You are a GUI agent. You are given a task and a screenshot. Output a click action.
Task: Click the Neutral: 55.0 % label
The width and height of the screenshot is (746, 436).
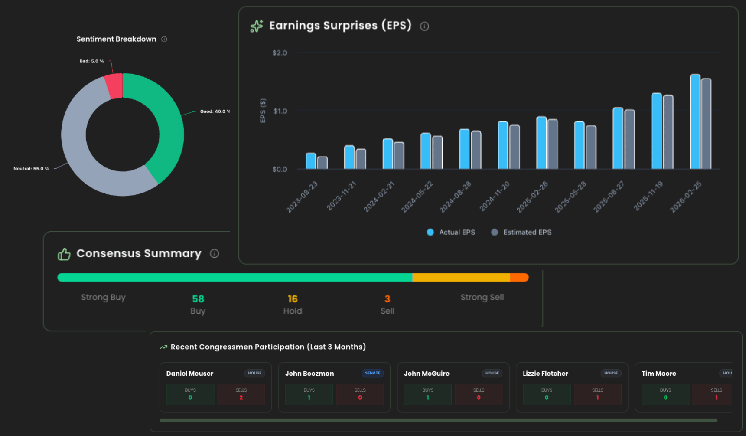pos(31,169)
